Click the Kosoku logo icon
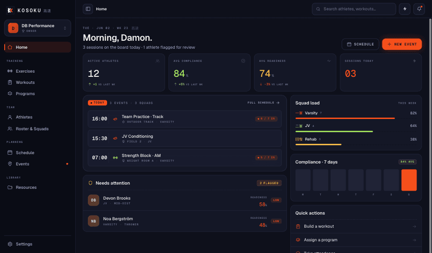 coord(10,10)
